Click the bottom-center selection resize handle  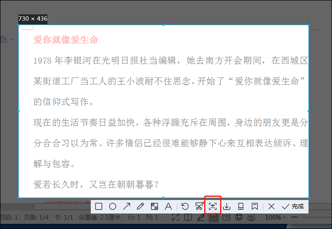pyautogui.click(x=164, y=198)
